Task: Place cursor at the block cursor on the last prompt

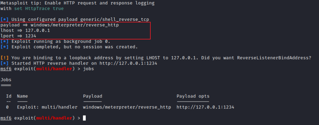Action: click(84, 118)
